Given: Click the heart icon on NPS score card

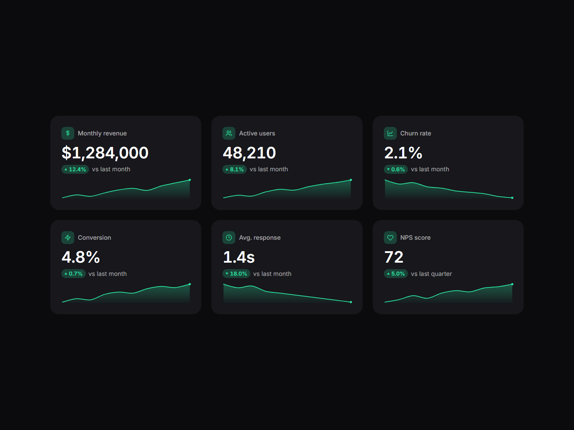Looking at the screenshot, I should coord(390,238).
